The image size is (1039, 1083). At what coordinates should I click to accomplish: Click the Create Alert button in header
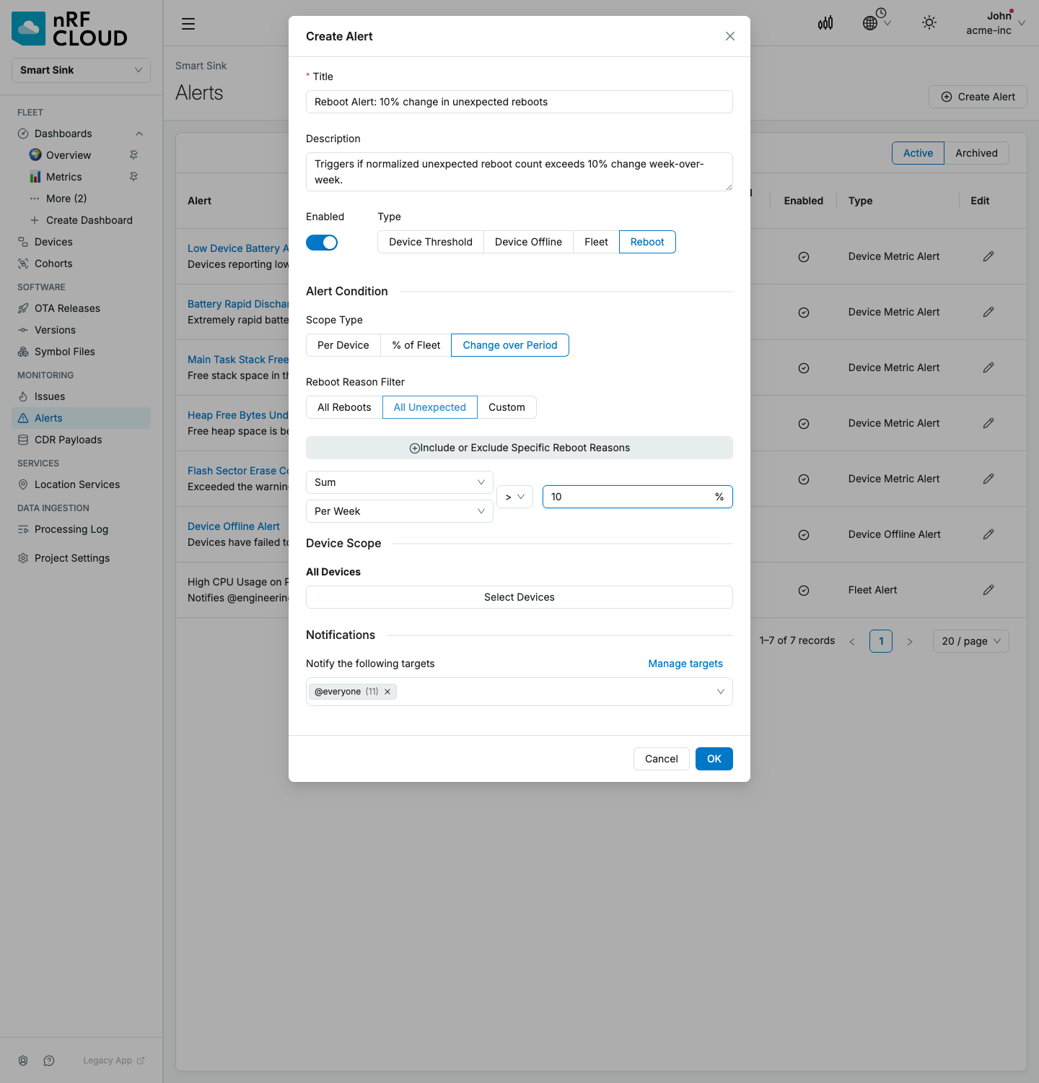tap(978, 97)
